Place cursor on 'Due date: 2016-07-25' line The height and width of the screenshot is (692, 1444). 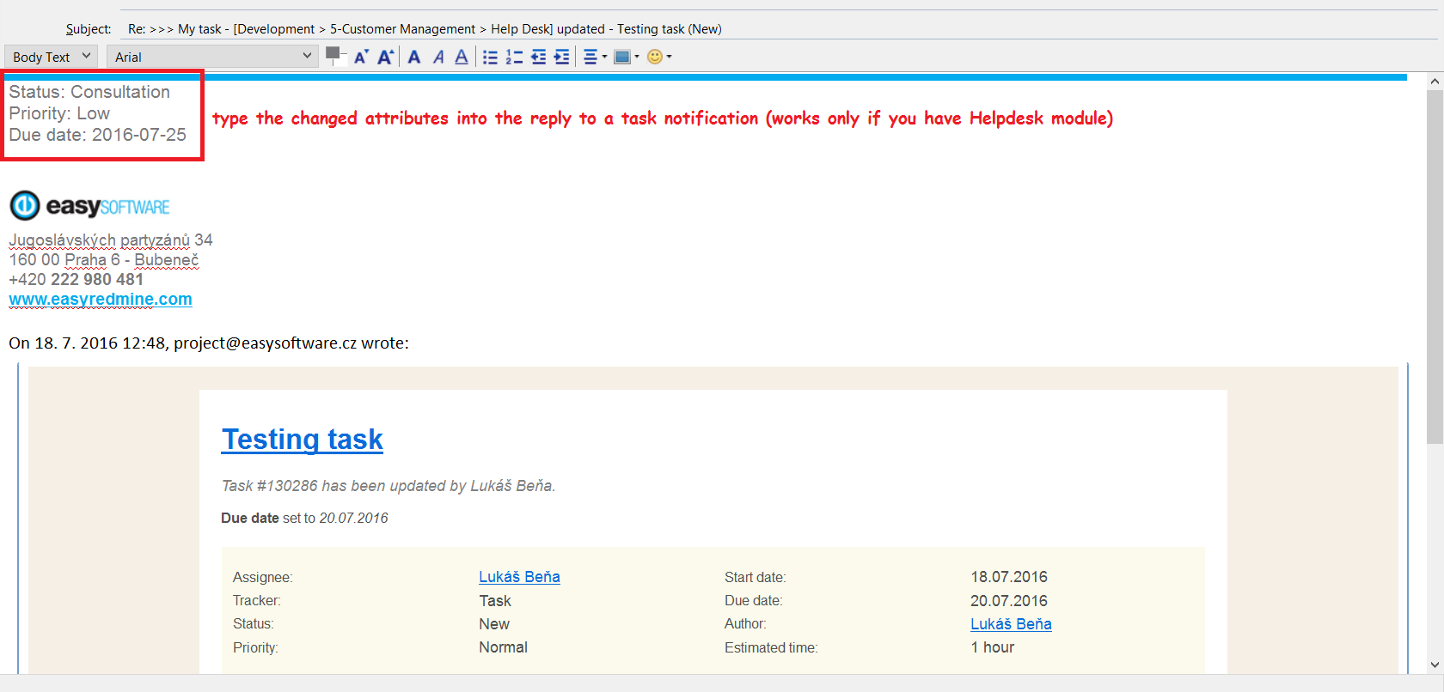(97, 135)
